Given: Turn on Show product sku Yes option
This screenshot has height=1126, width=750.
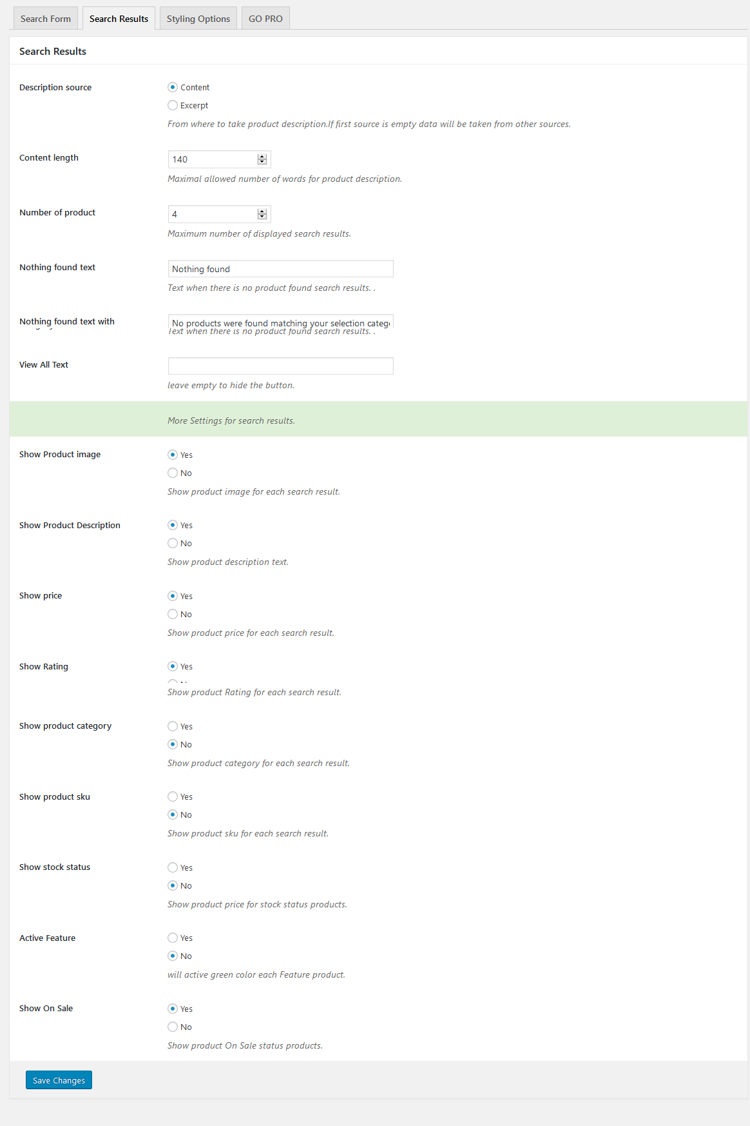Looking at the screenshot, I should (173, 796).
